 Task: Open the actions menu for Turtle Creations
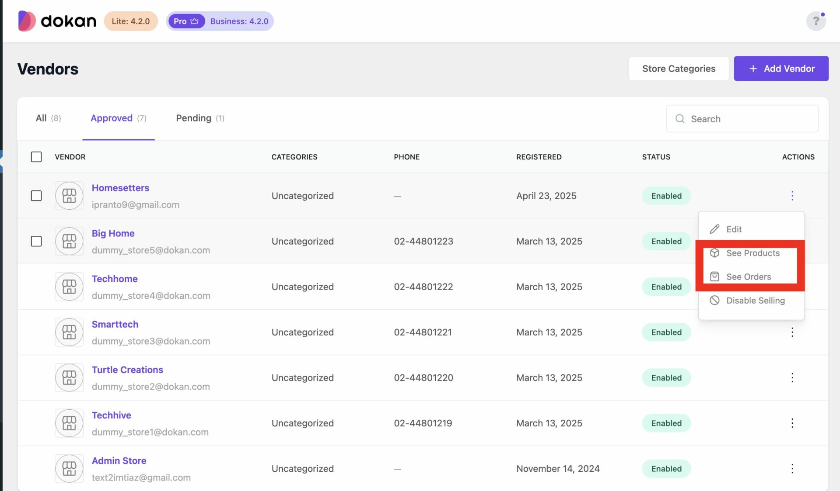(793, 377)
